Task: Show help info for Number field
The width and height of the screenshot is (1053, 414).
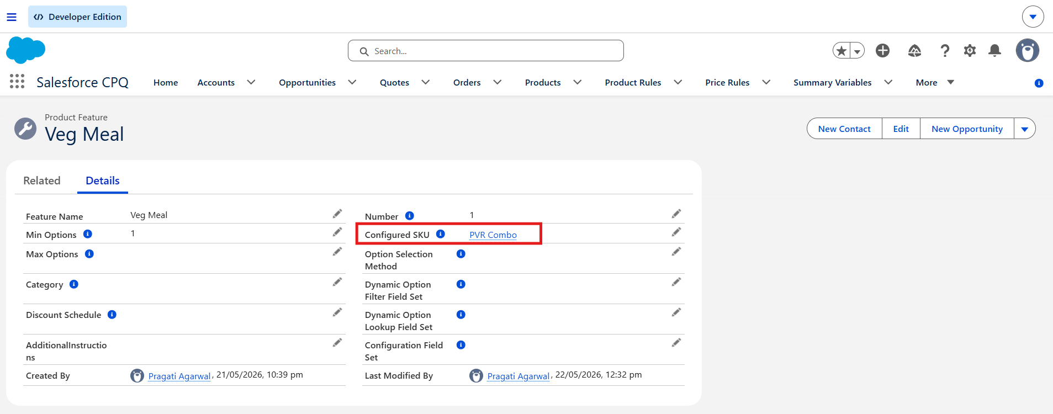Action: point(410,216)
